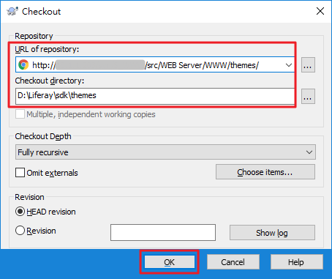Browse for checkout directory with ellipsis button
This screenshot has width=332, height=279.
tap(308, 97)
